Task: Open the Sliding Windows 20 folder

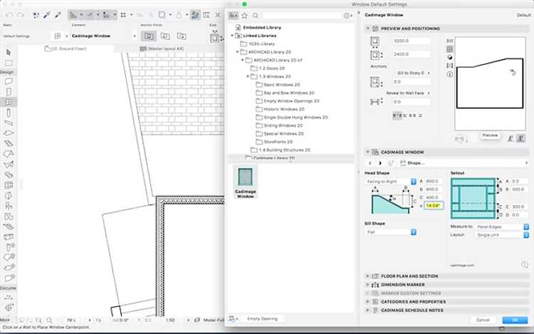Action: tap(283, 125)
